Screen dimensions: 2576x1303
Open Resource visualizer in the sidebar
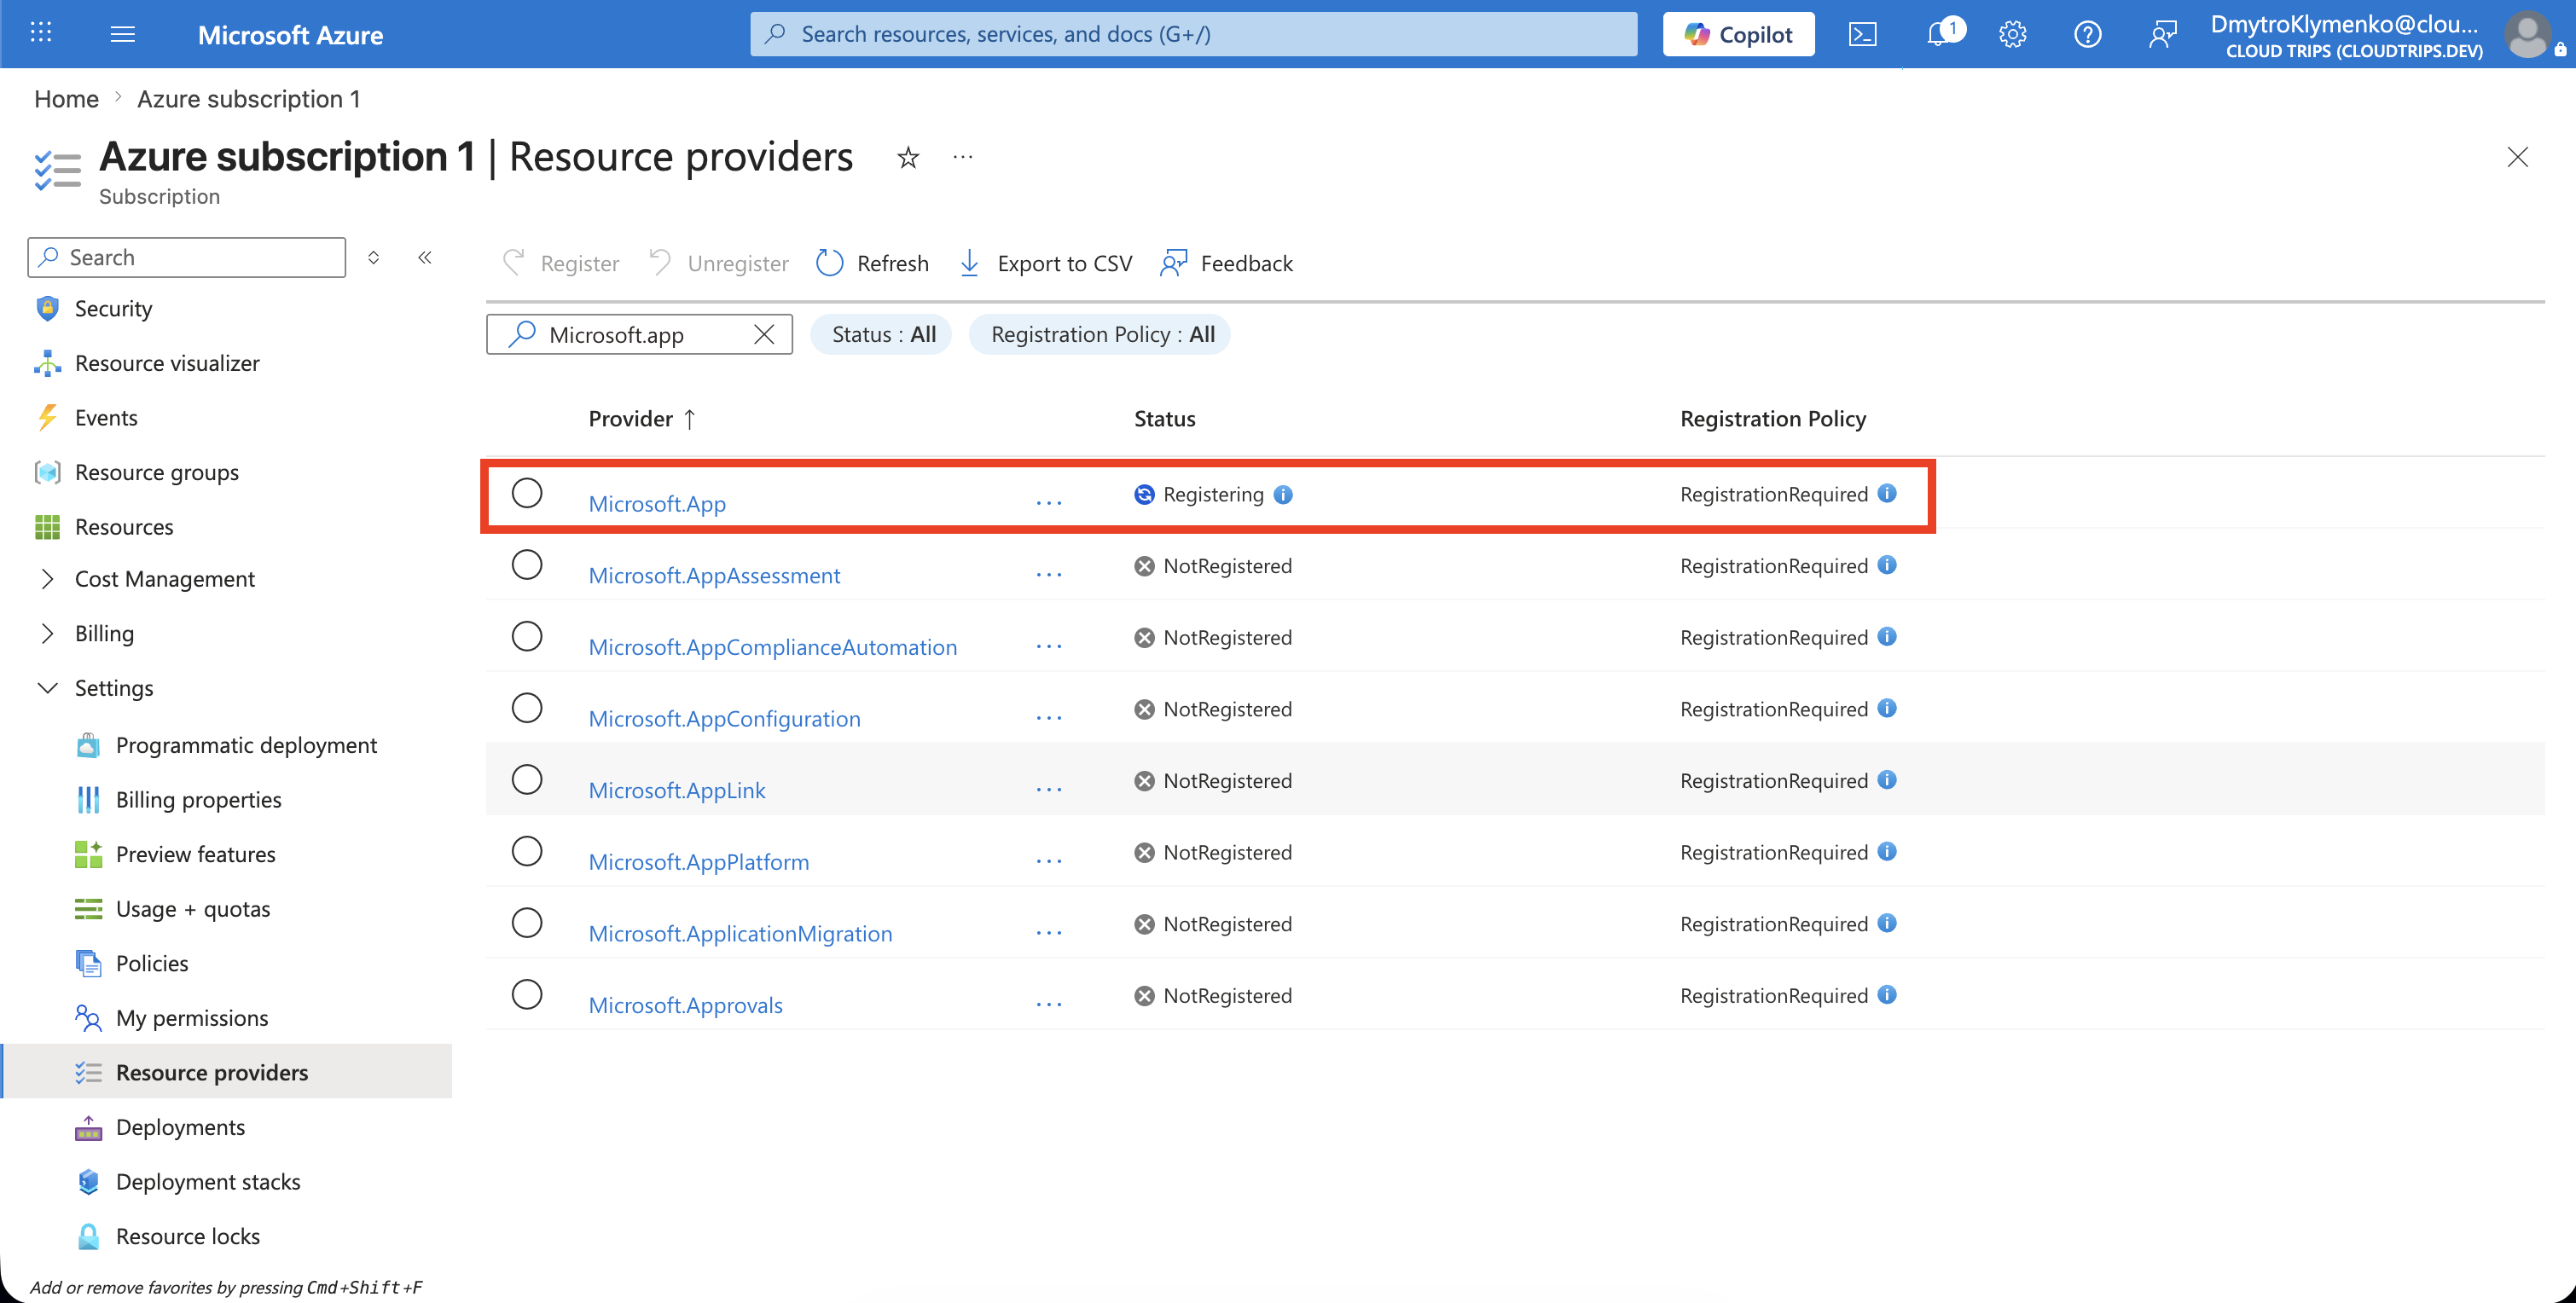click(167, 363)
